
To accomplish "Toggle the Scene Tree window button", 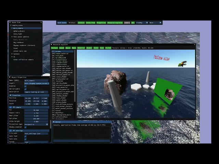I will (90, 23).
